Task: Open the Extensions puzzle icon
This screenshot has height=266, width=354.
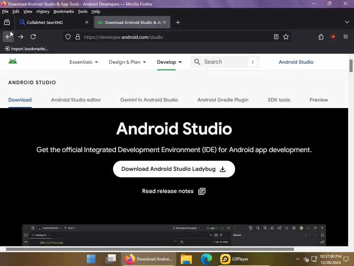Action: click(x=321, y=37)
